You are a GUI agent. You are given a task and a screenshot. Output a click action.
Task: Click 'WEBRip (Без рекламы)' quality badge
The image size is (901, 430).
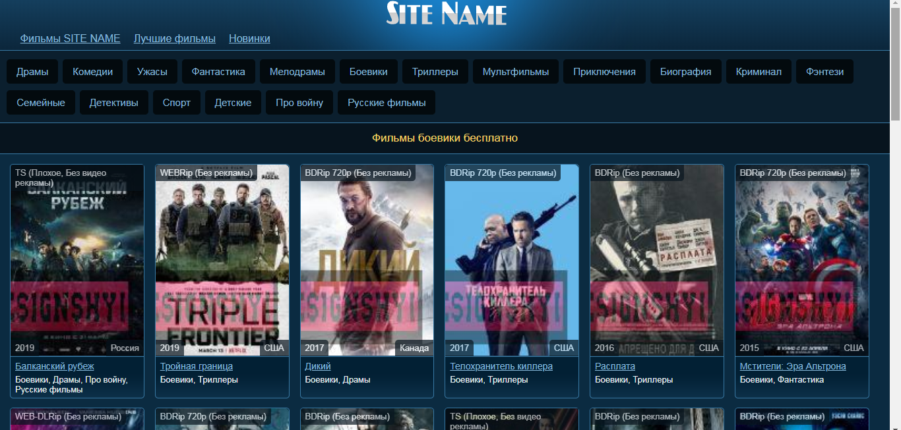point(206,173)
